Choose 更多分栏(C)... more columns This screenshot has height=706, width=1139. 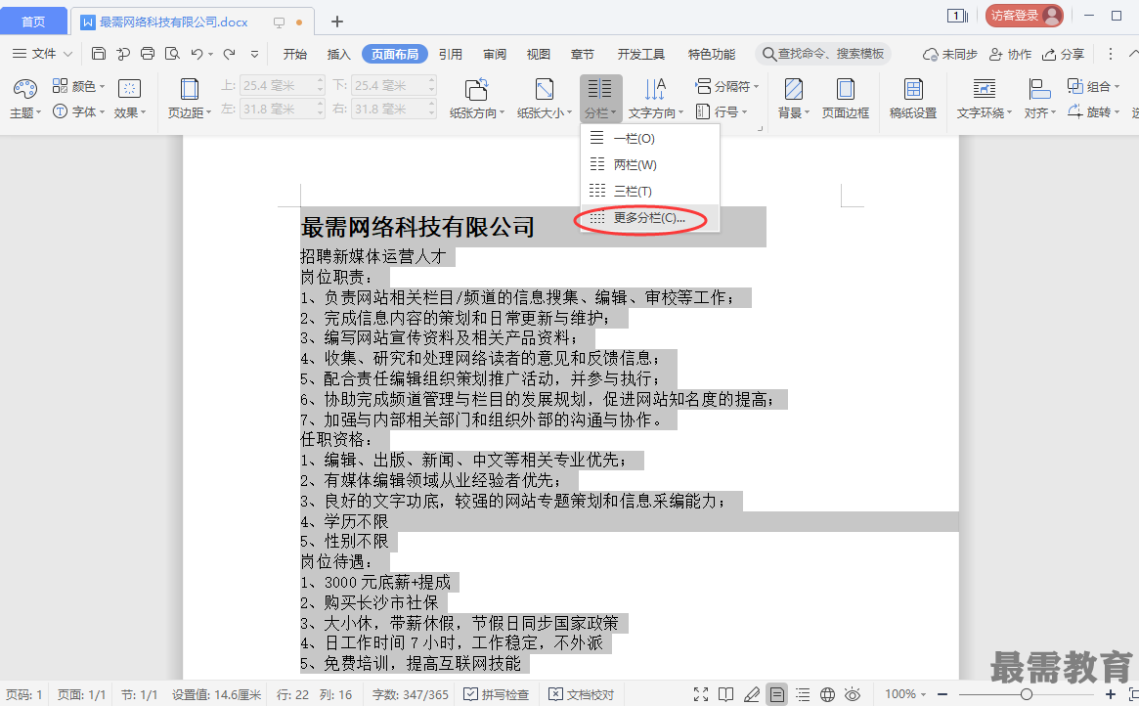(650, 217)
